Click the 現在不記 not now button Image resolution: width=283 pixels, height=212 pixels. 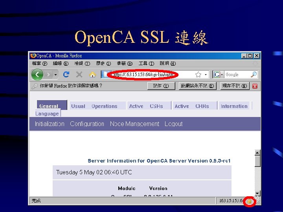pos(235,86)
